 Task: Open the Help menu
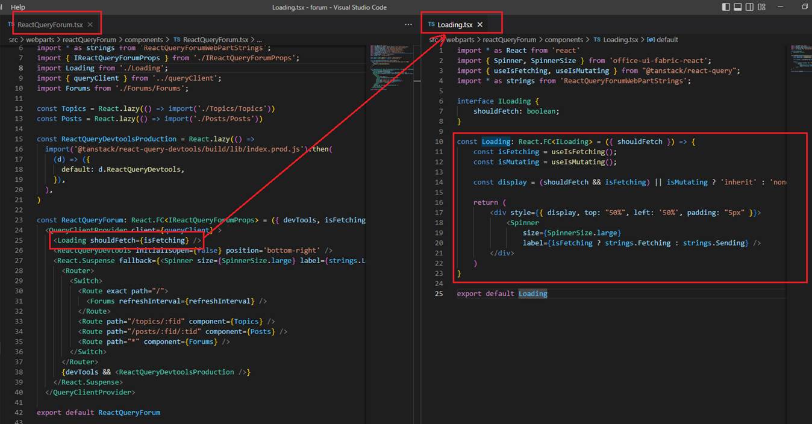18,7
